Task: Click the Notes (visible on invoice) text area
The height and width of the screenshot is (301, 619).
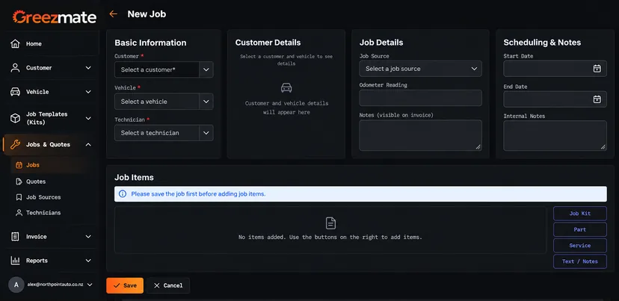Action: point(420,135)
